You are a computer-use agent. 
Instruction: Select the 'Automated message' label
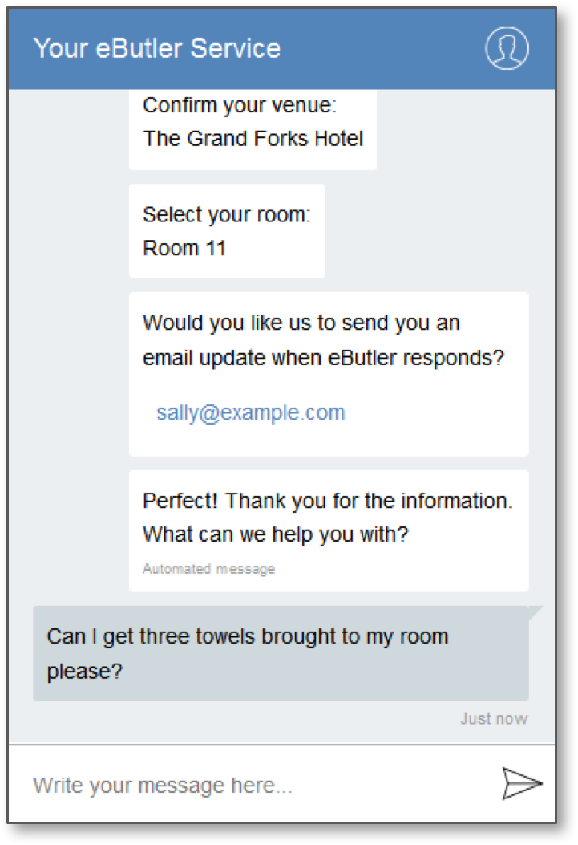coord(208,568)
